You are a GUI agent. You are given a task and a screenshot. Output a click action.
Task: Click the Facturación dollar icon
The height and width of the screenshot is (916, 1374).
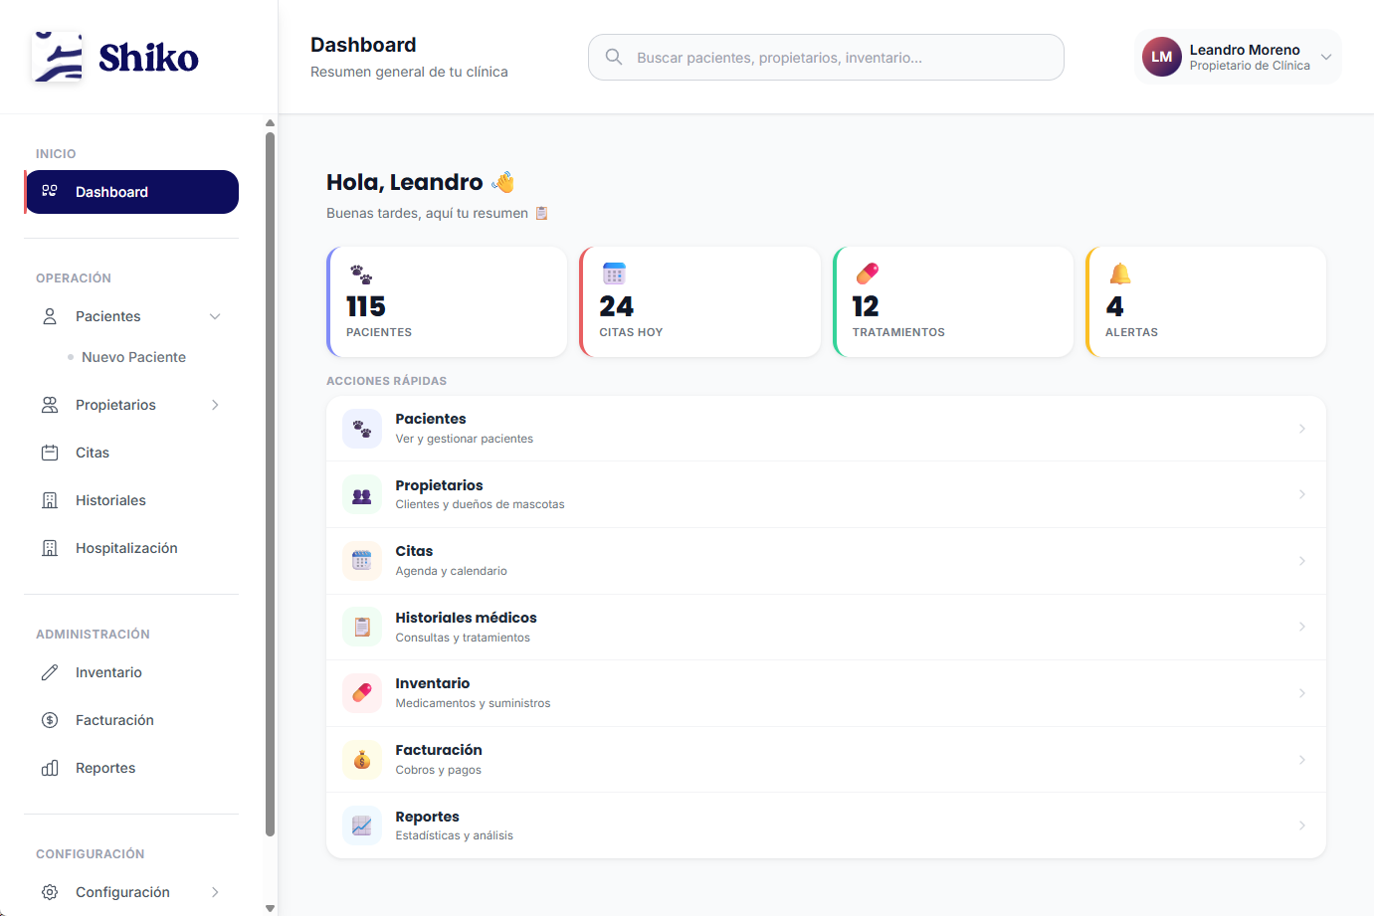click(x=49, y=719)
